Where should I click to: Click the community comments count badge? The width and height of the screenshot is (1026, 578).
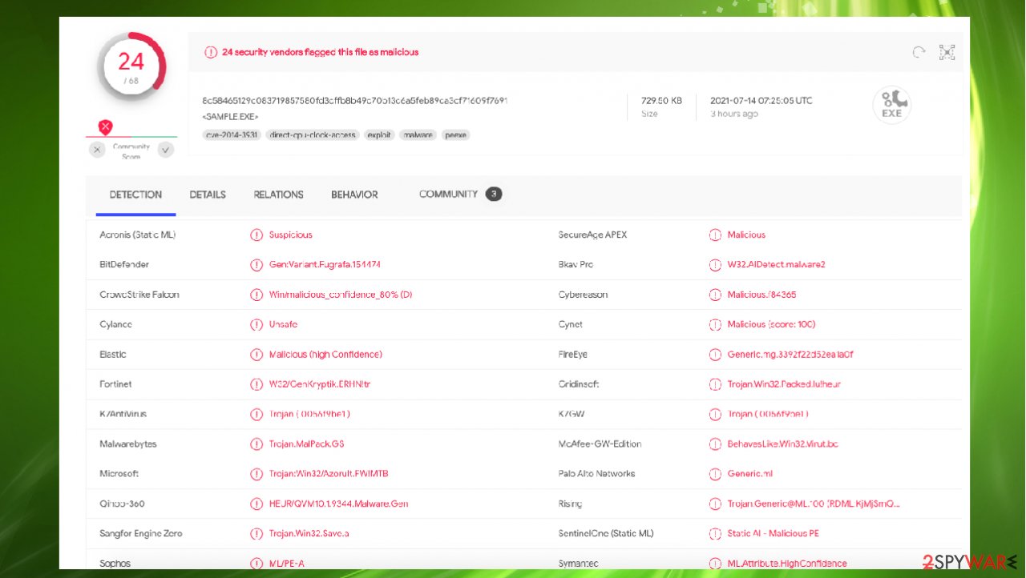pyautogui.click(x=494, y=194)
